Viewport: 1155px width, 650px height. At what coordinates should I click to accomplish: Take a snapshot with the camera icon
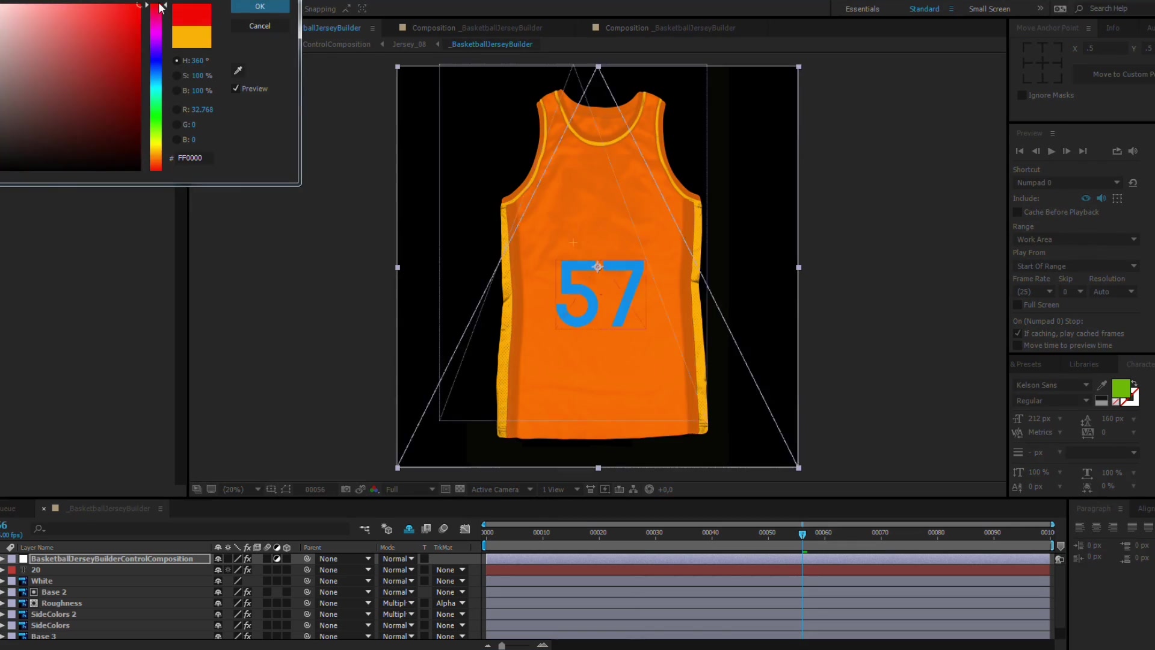[x=346, y=489]
